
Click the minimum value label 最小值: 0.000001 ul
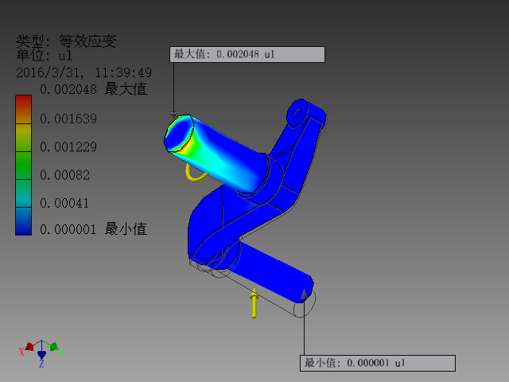coord(378,363)
